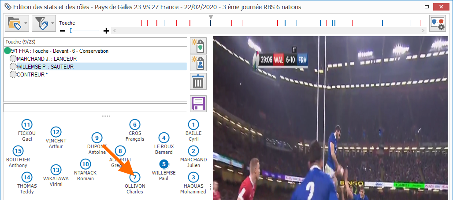Click the text field below the Touche list
This screenshot has height=200, width=453.
point(95,108)
